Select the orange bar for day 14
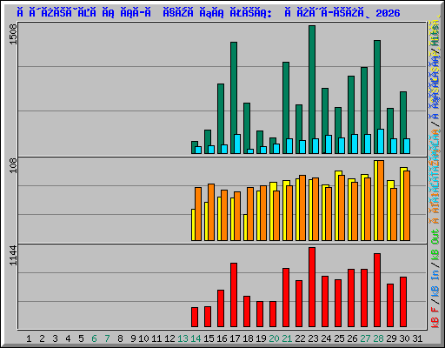 (x=198, y=214)
